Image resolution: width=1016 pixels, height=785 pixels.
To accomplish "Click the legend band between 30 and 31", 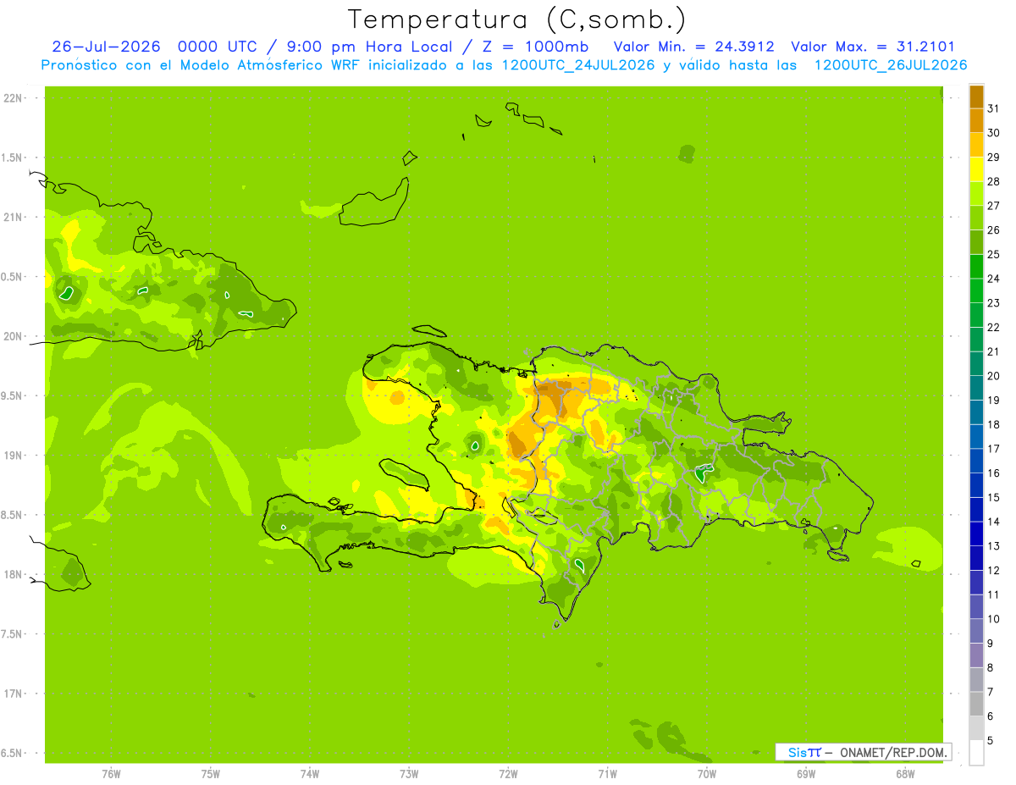I will (x=976, y=121).
